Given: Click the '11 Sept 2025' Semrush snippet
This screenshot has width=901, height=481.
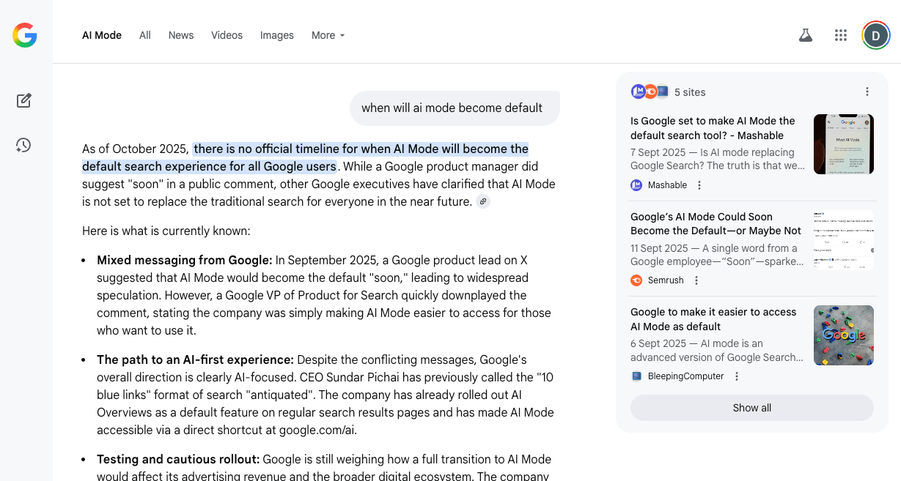Looking at the screenshot, I should point(717,255).
